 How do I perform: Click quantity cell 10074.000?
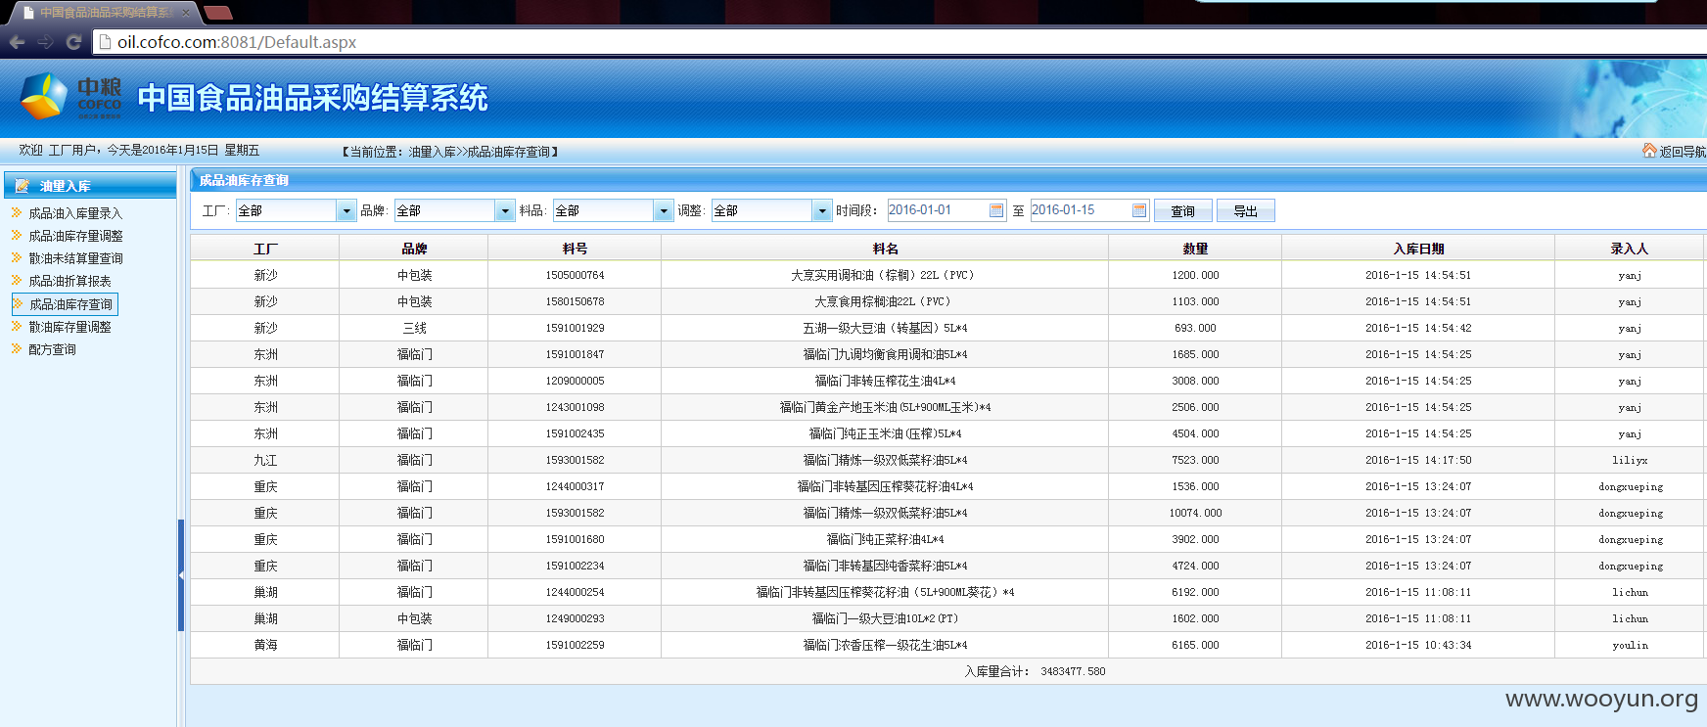click(1195, 514)
